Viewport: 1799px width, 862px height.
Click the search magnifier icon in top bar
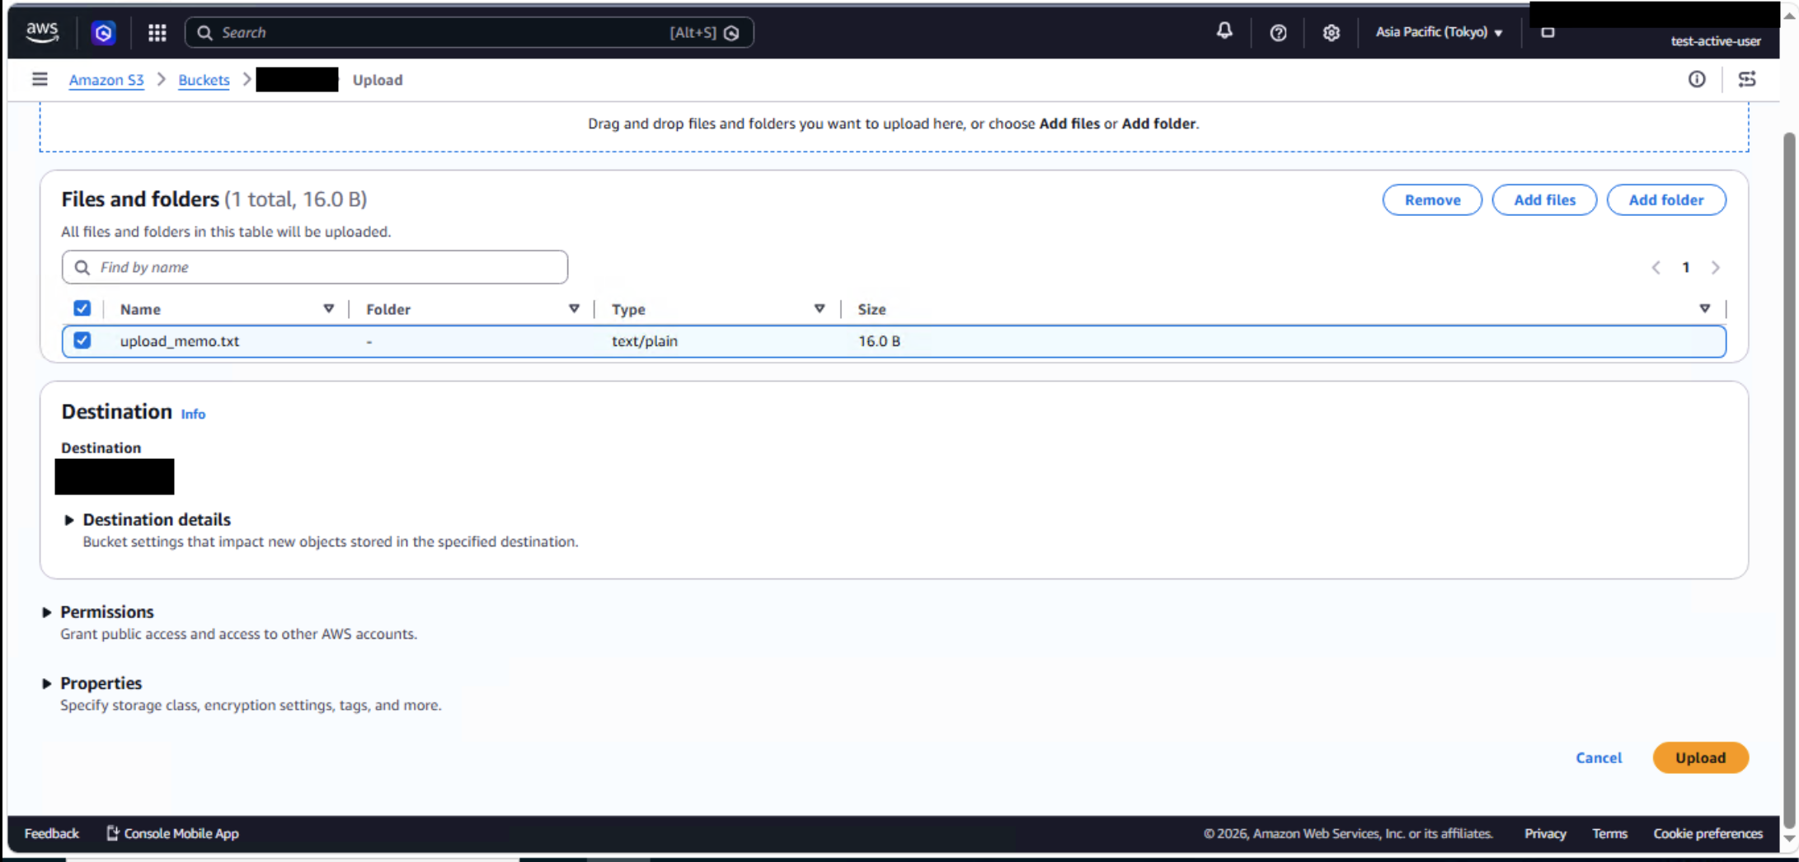tap(205, 33)
